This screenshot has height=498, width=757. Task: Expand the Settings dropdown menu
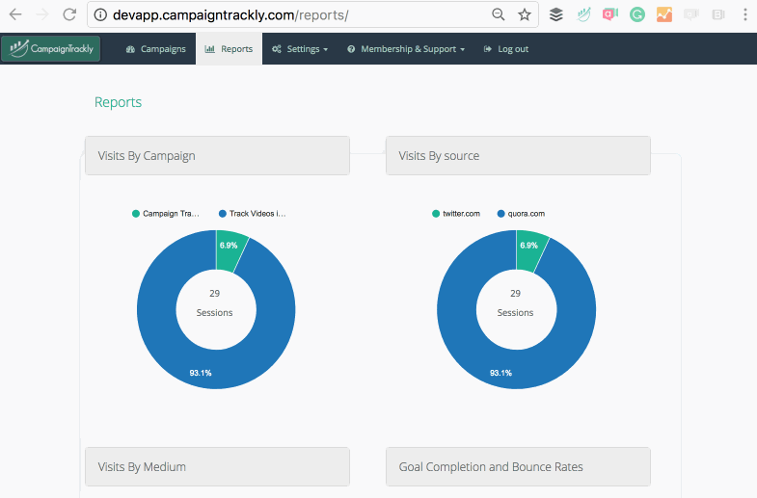pyautogui.click(x=300, y=49)
